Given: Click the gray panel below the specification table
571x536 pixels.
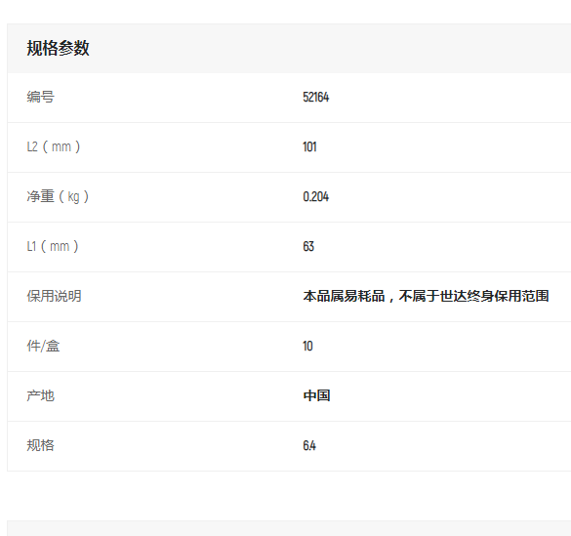Looking at the screenshot, I should point(289,528).
